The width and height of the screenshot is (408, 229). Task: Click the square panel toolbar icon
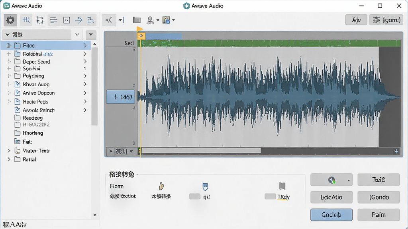point(67,20)
